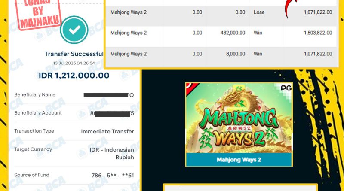Select the IDR 1,212,000.00 amount
Viewport: 344px width, 191px height.
(74, 76)
